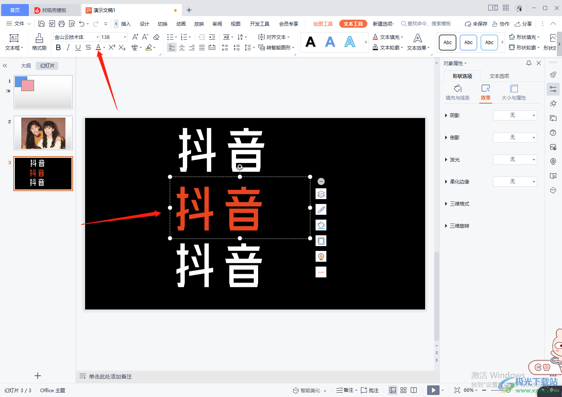The width and height of the screenshot is (562, 397).
Task: Open the Design (设计) ribbon tab
Action: (145, 24)
